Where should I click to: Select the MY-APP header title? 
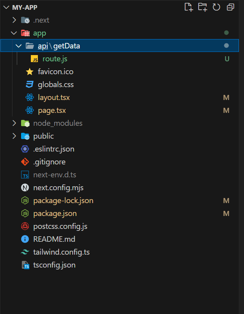25,7
